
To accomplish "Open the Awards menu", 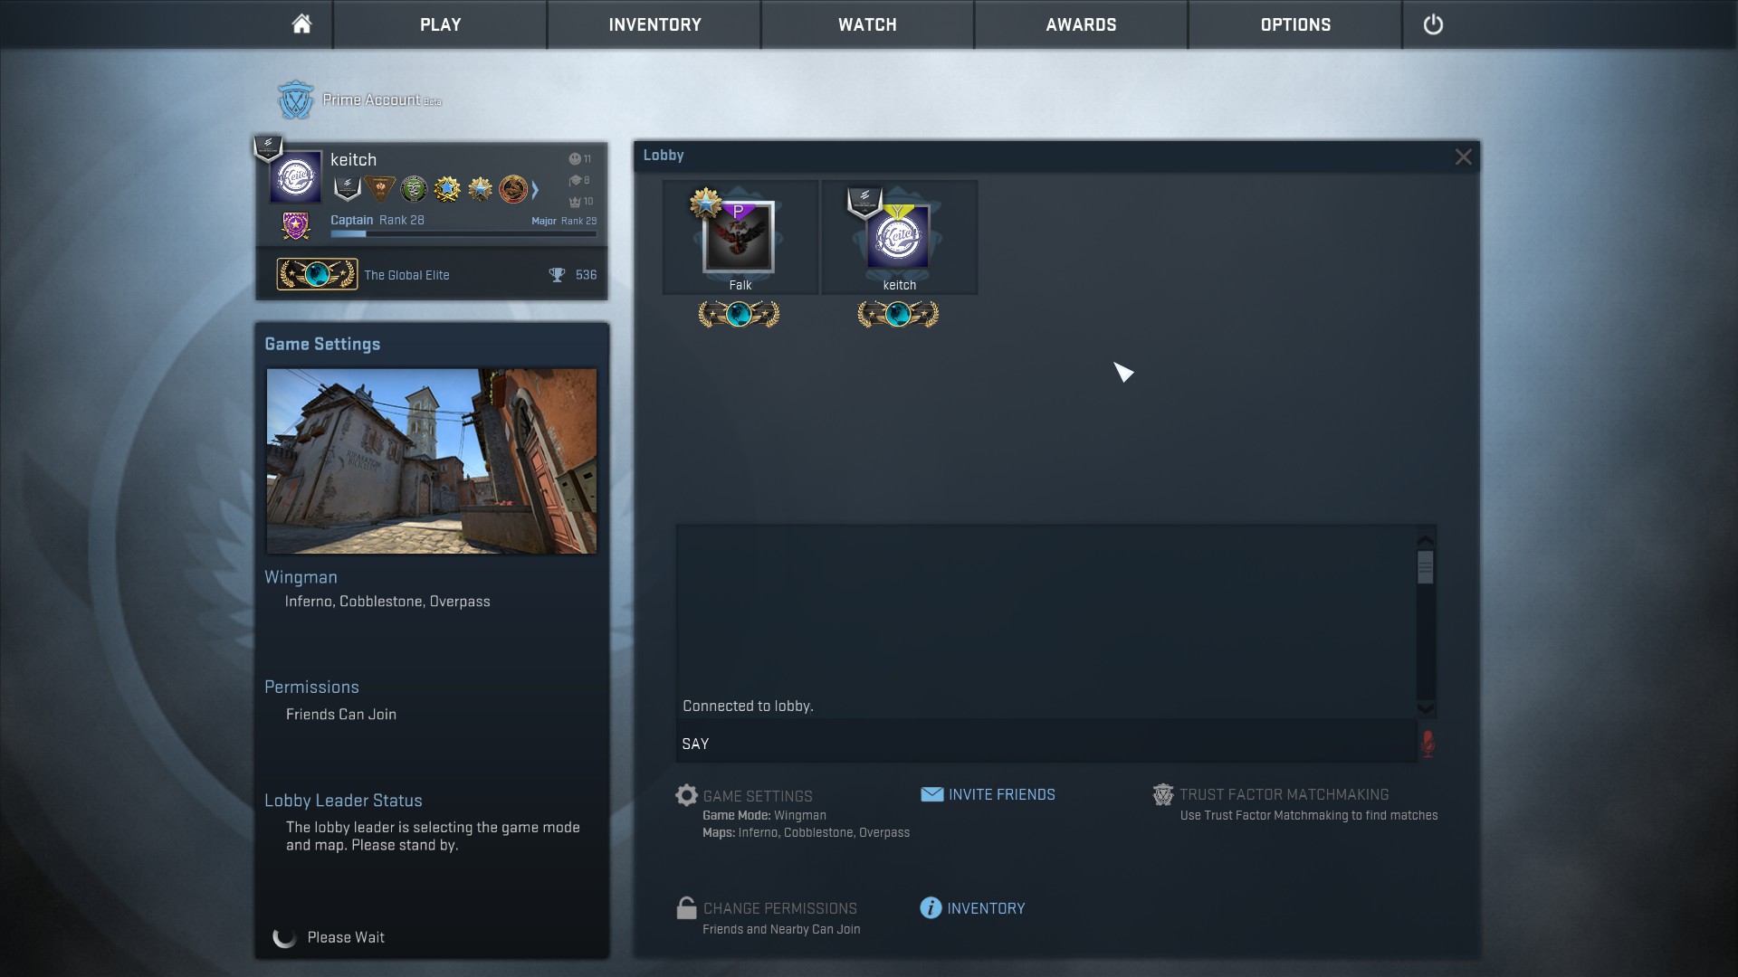I will coord(1081,24).
